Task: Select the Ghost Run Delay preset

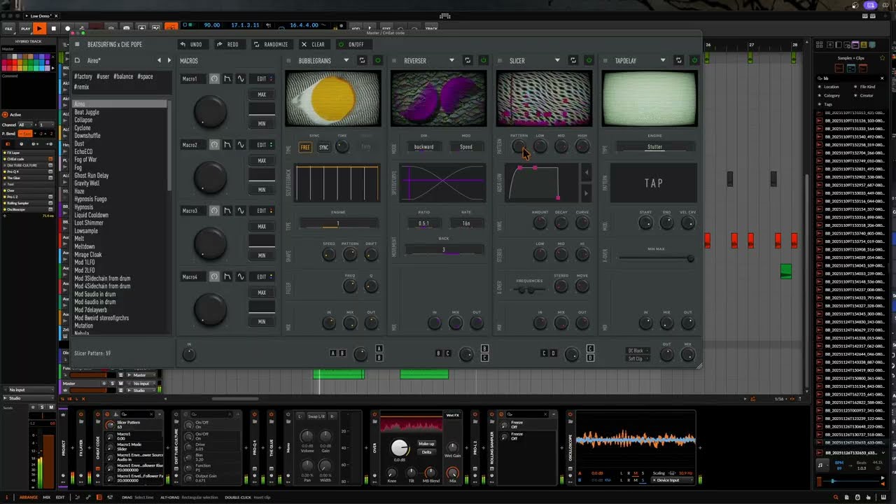Action: pos(92,176)
